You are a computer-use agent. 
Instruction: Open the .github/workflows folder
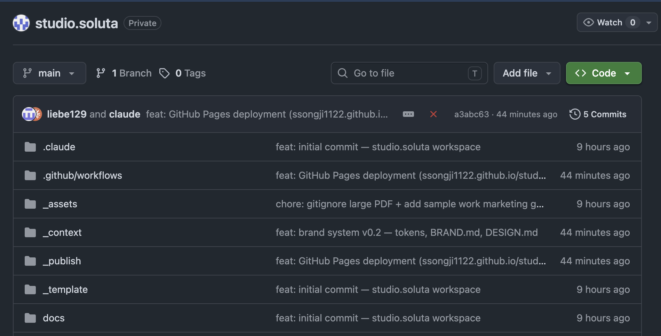82,175
